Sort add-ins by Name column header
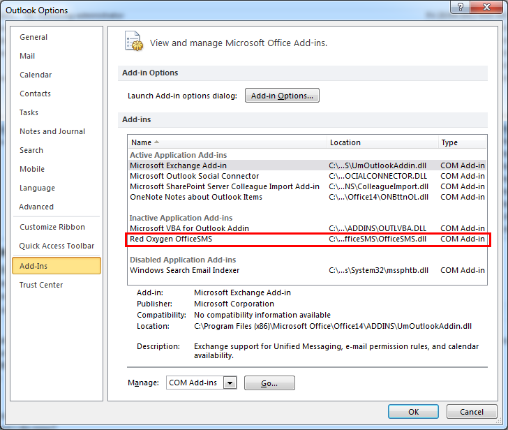This screenshot has width=508, height=430. coord(227,142)
